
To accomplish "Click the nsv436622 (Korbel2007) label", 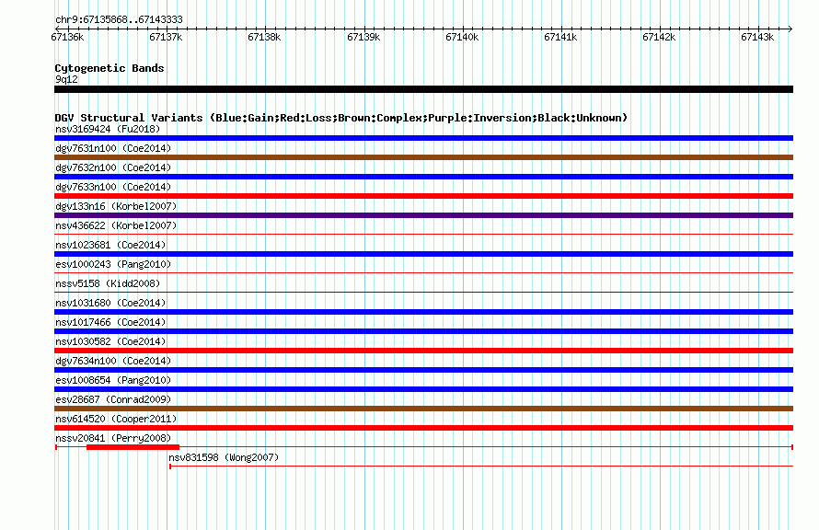I will 116,225.
